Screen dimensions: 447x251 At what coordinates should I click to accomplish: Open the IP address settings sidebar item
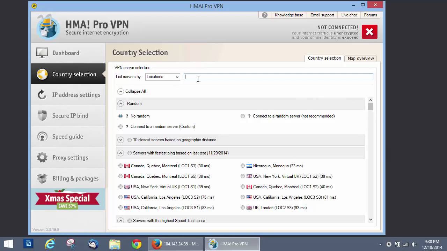(68, 95)
